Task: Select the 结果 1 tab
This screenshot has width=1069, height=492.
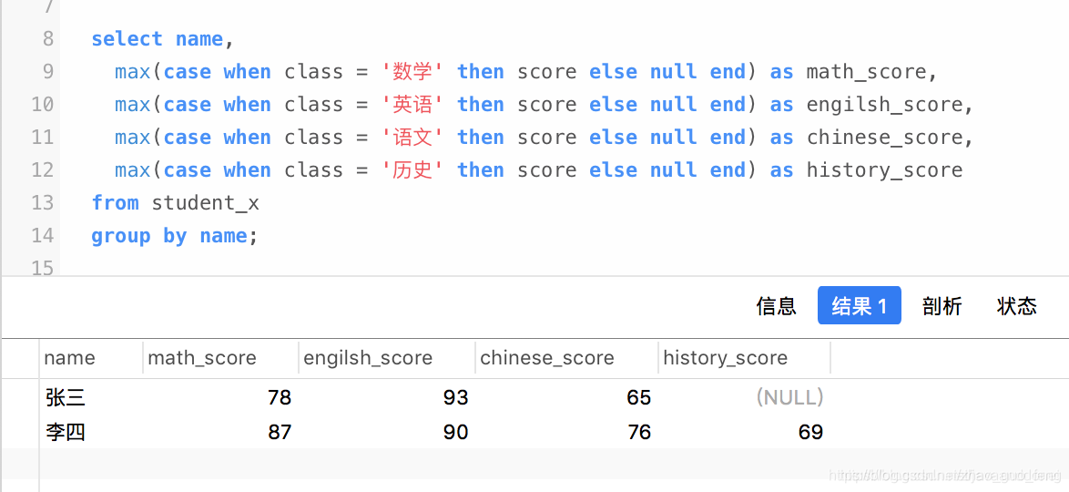Action: click(859, 306)
